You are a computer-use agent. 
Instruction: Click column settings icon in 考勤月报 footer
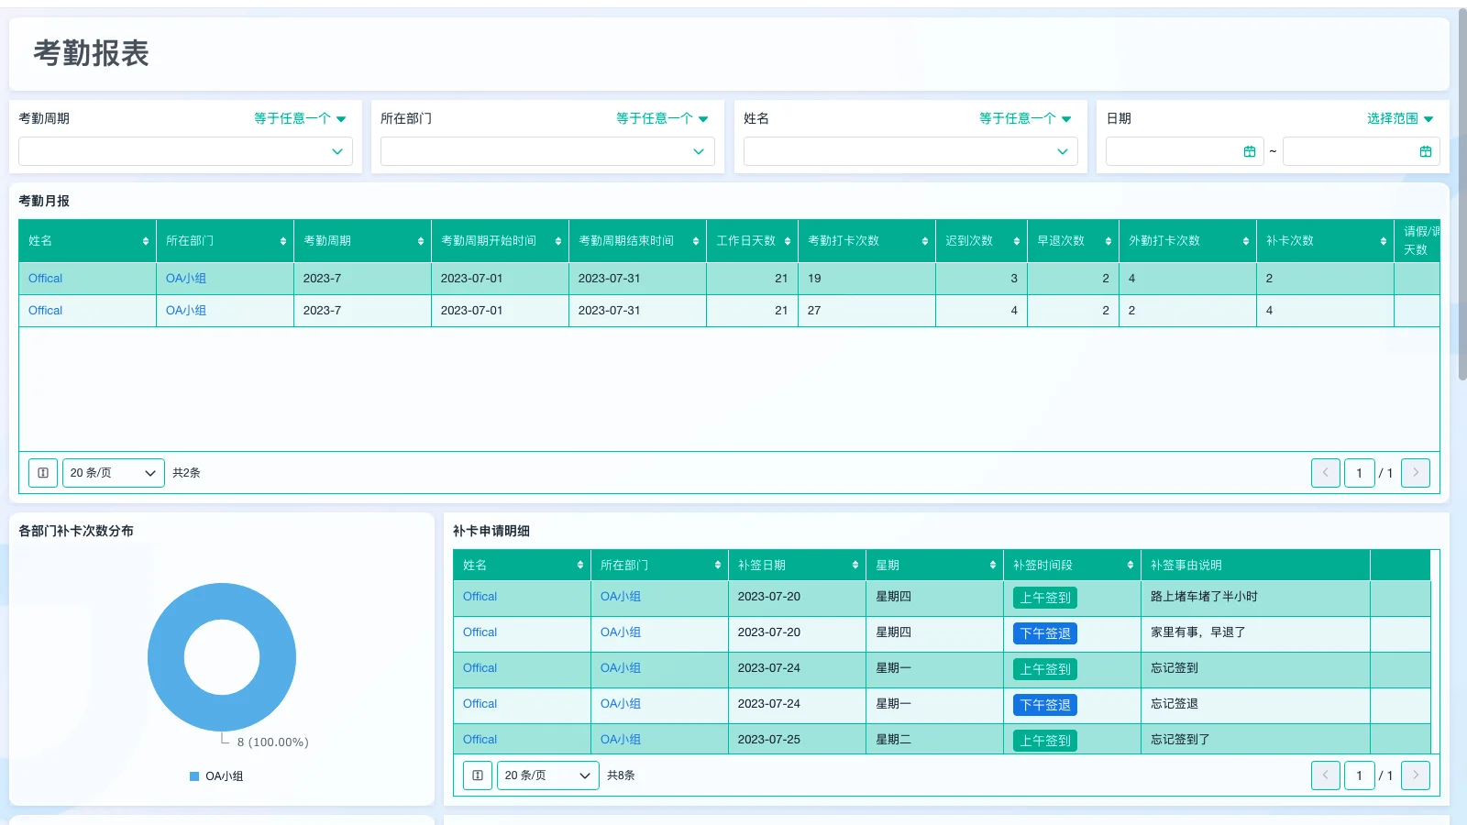point(43,473)
